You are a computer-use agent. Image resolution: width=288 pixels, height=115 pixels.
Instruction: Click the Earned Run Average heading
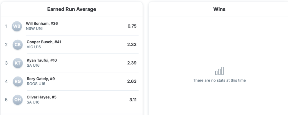point(72,9)
